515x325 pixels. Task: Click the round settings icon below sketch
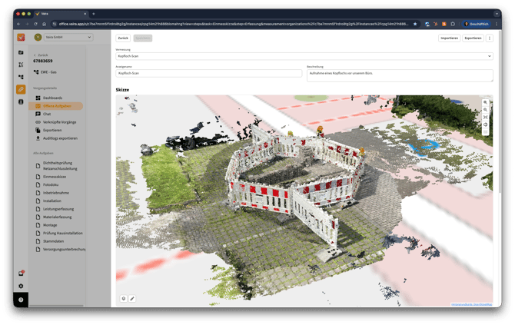(124, 298)
